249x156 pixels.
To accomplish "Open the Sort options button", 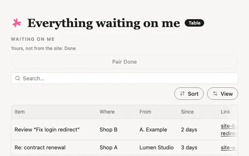I will pyautogui.click(x=189, y=94).
